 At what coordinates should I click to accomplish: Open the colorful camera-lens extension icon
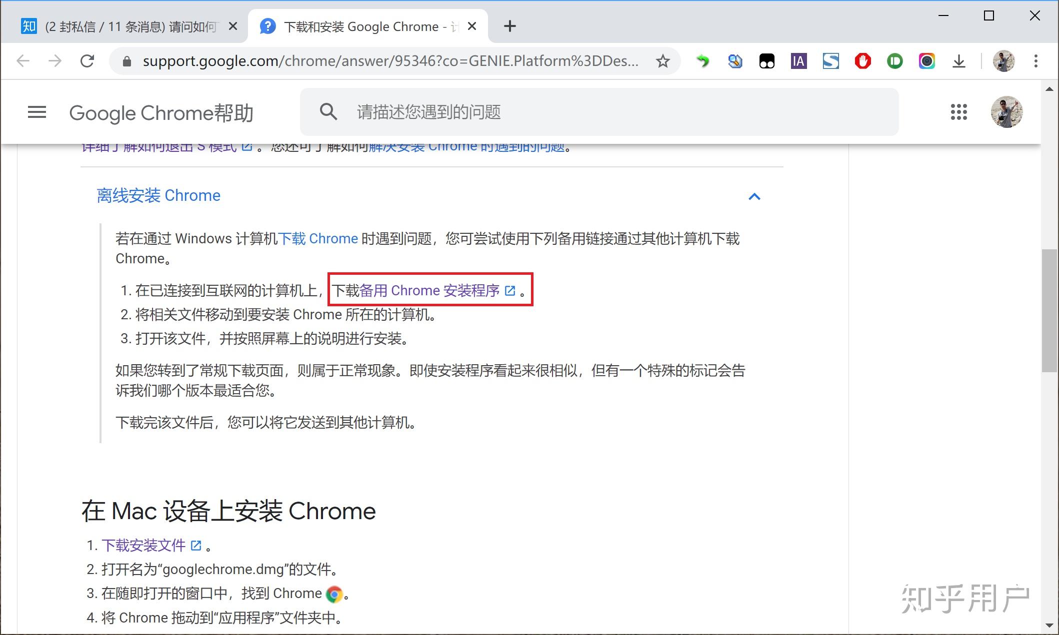tap(927, 61)
